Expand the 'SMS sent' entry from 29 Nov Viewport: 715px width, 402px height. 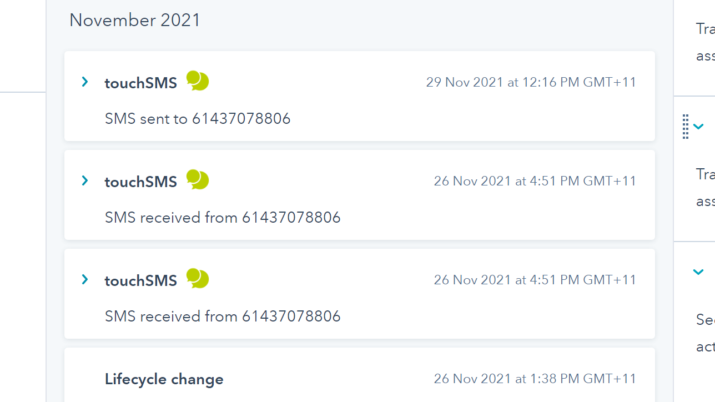84,82
